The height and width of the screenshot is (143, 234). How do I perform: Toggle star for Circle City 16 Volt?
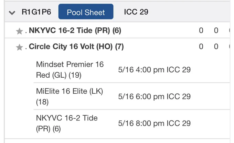[19, 47]
